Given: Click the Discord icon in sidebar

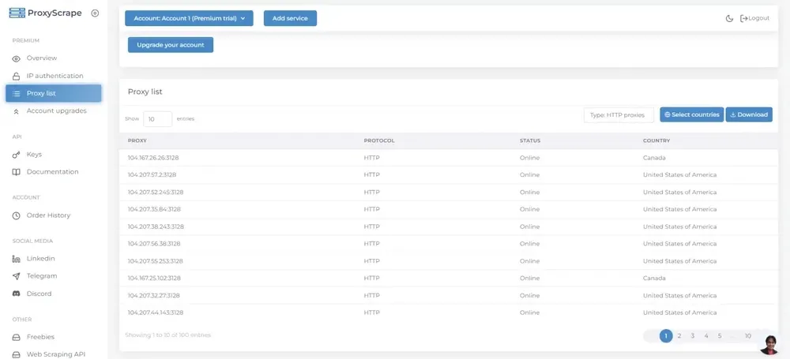Looking at the screenshot, I should (16, 294).
